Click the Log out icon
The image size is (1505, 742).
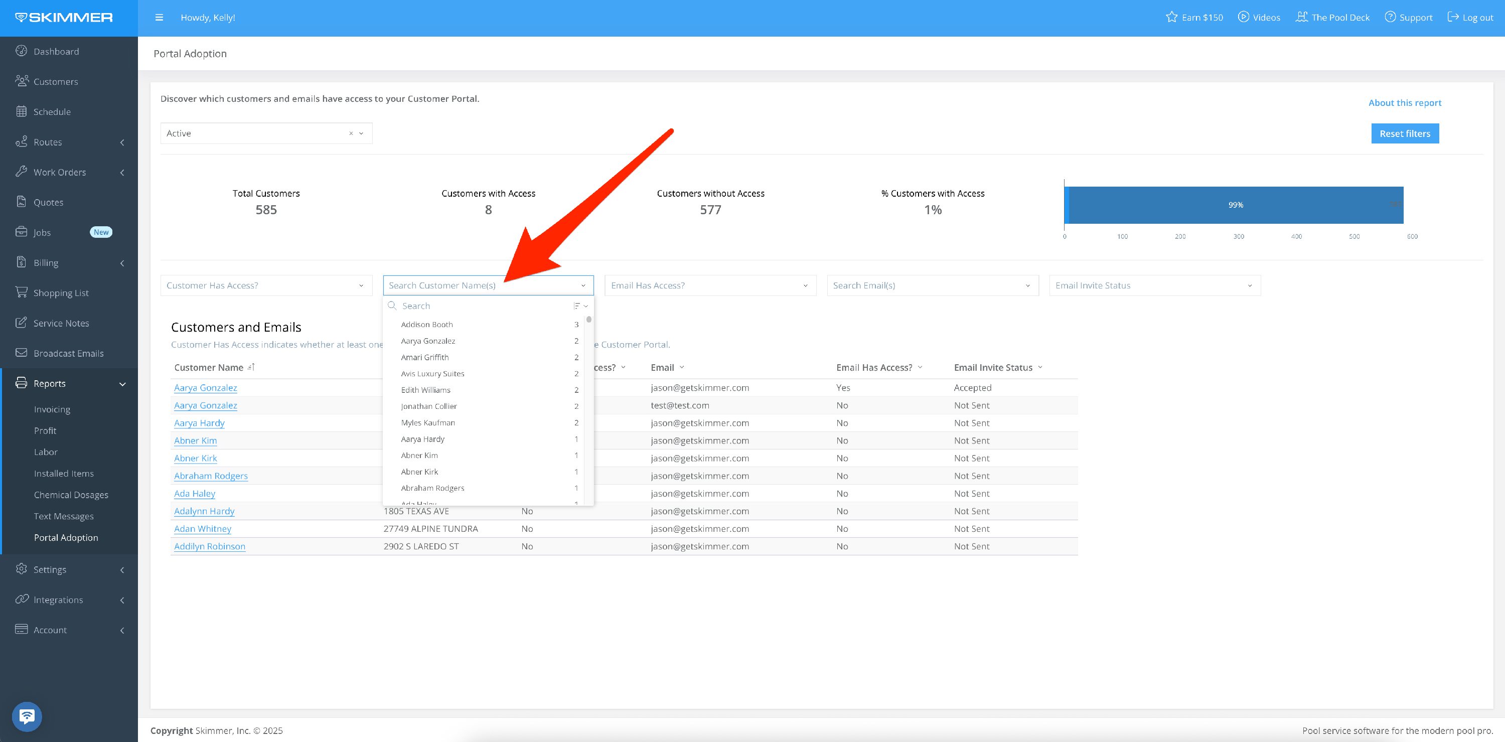tap(1453, 17)
